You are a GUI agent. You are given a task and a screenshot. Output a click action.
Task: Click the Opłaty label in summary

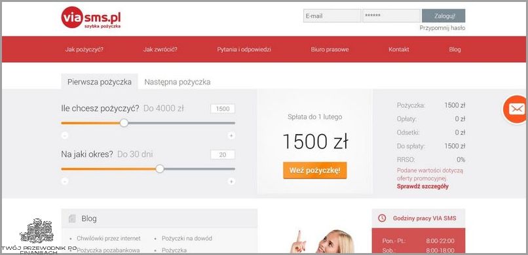[x=407, y=118]
